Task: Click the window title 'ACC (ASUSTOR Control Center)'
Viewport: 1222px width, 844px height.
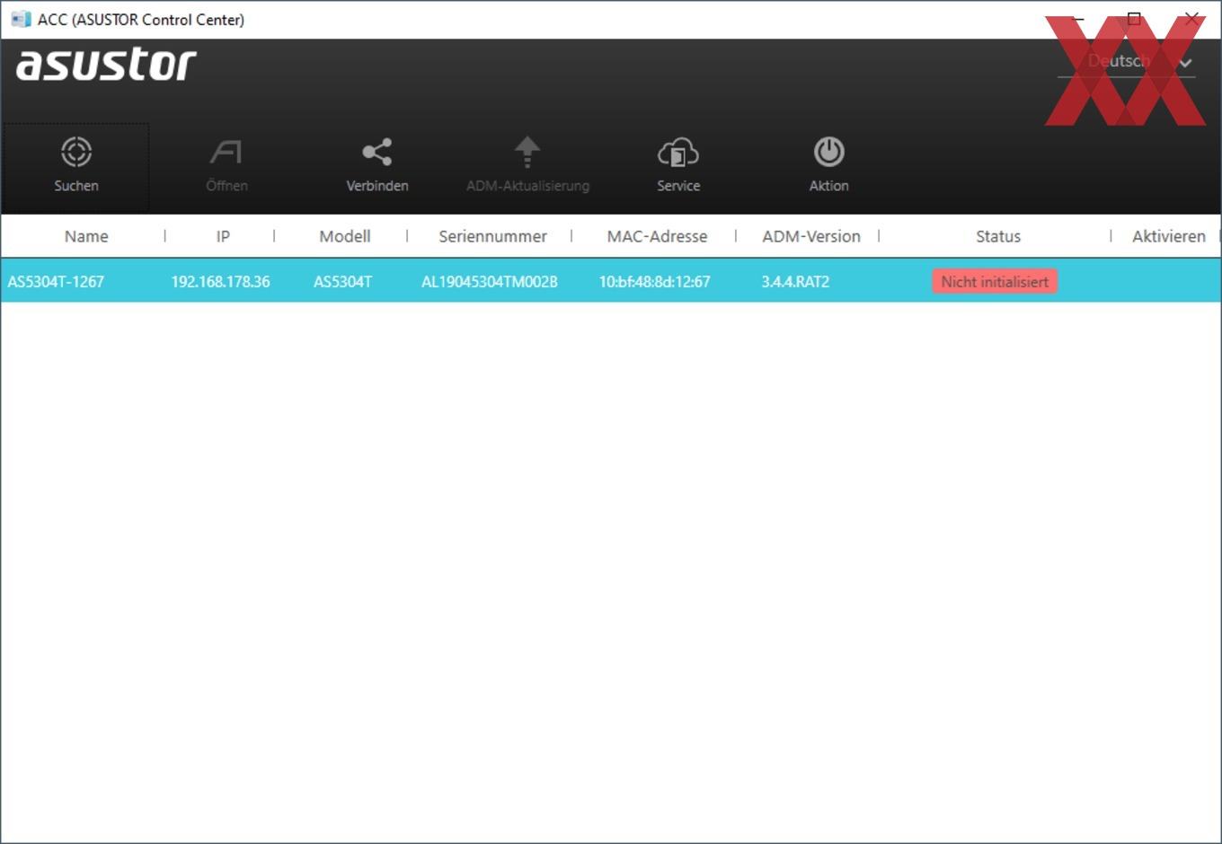Action: 141,20
